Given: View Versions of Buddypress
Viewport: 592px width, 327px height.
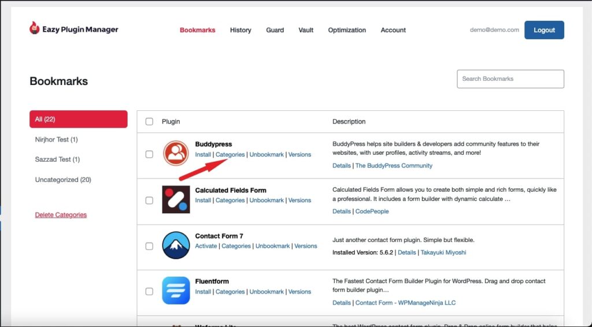Looking at the screenshot, I should [299, 155].
